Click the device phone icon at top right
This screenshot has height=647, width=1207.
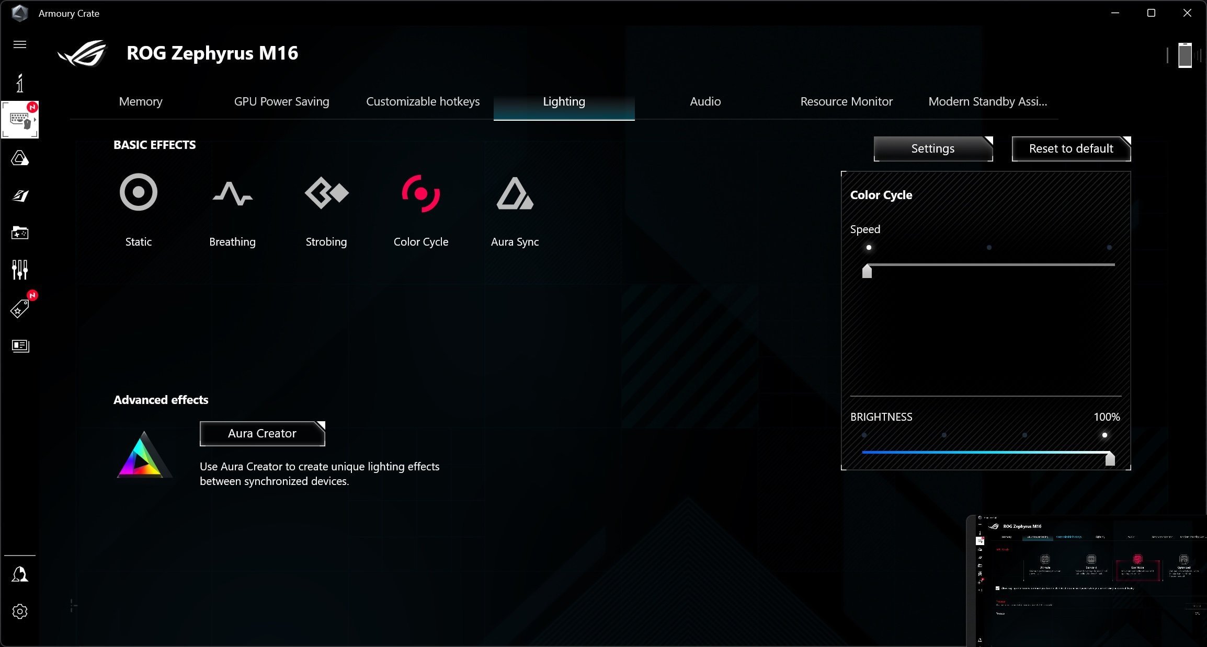(1185, 55)
